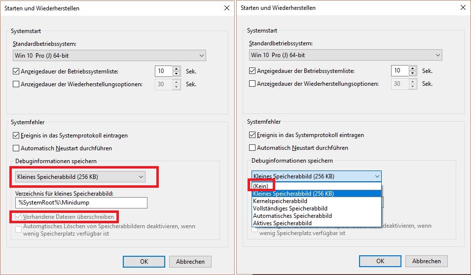Increase the OS list display time in left dialog

coord(177,69)
